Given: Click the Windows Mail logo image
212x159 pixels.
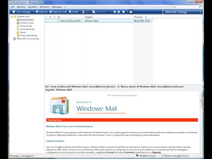Looking at the screenshot, I should pyautogui.click(x=60, y=106).
